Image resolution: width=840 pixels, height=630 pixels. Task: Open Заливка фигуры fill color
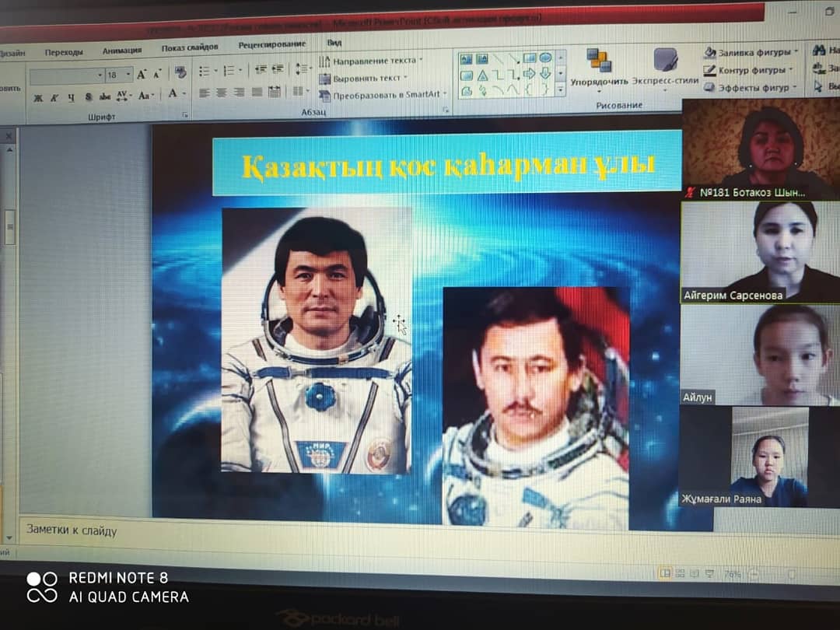point(751,53)
